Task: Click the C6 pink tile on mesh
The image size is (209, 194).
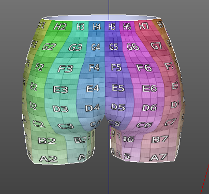Action: (144, 125)
